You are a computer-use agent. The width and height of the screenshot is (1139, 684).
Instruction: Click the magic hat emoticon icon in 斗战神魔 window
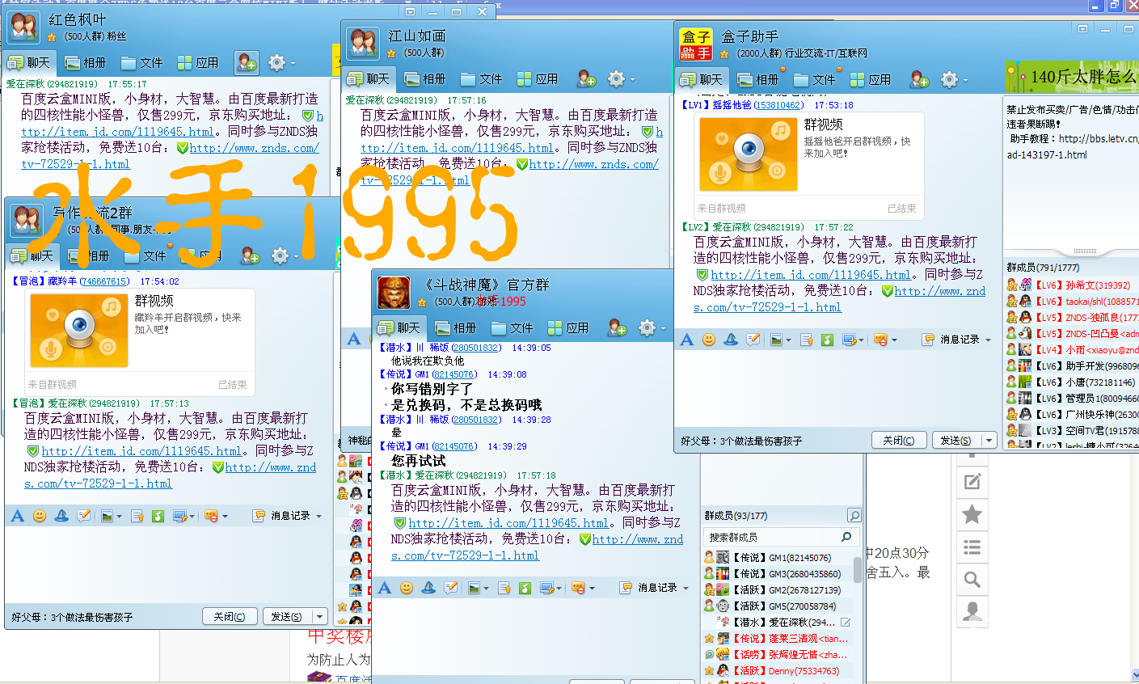point(428,588)
